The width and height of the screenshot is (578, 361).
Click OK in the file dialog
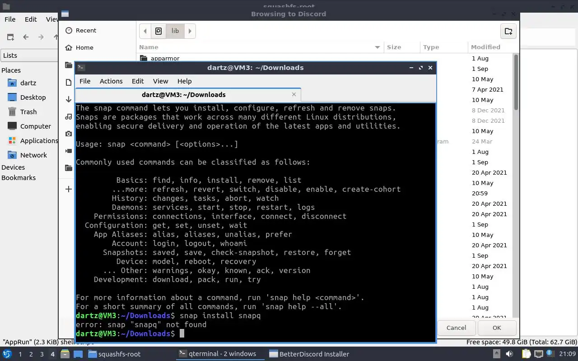click(497, 328)
